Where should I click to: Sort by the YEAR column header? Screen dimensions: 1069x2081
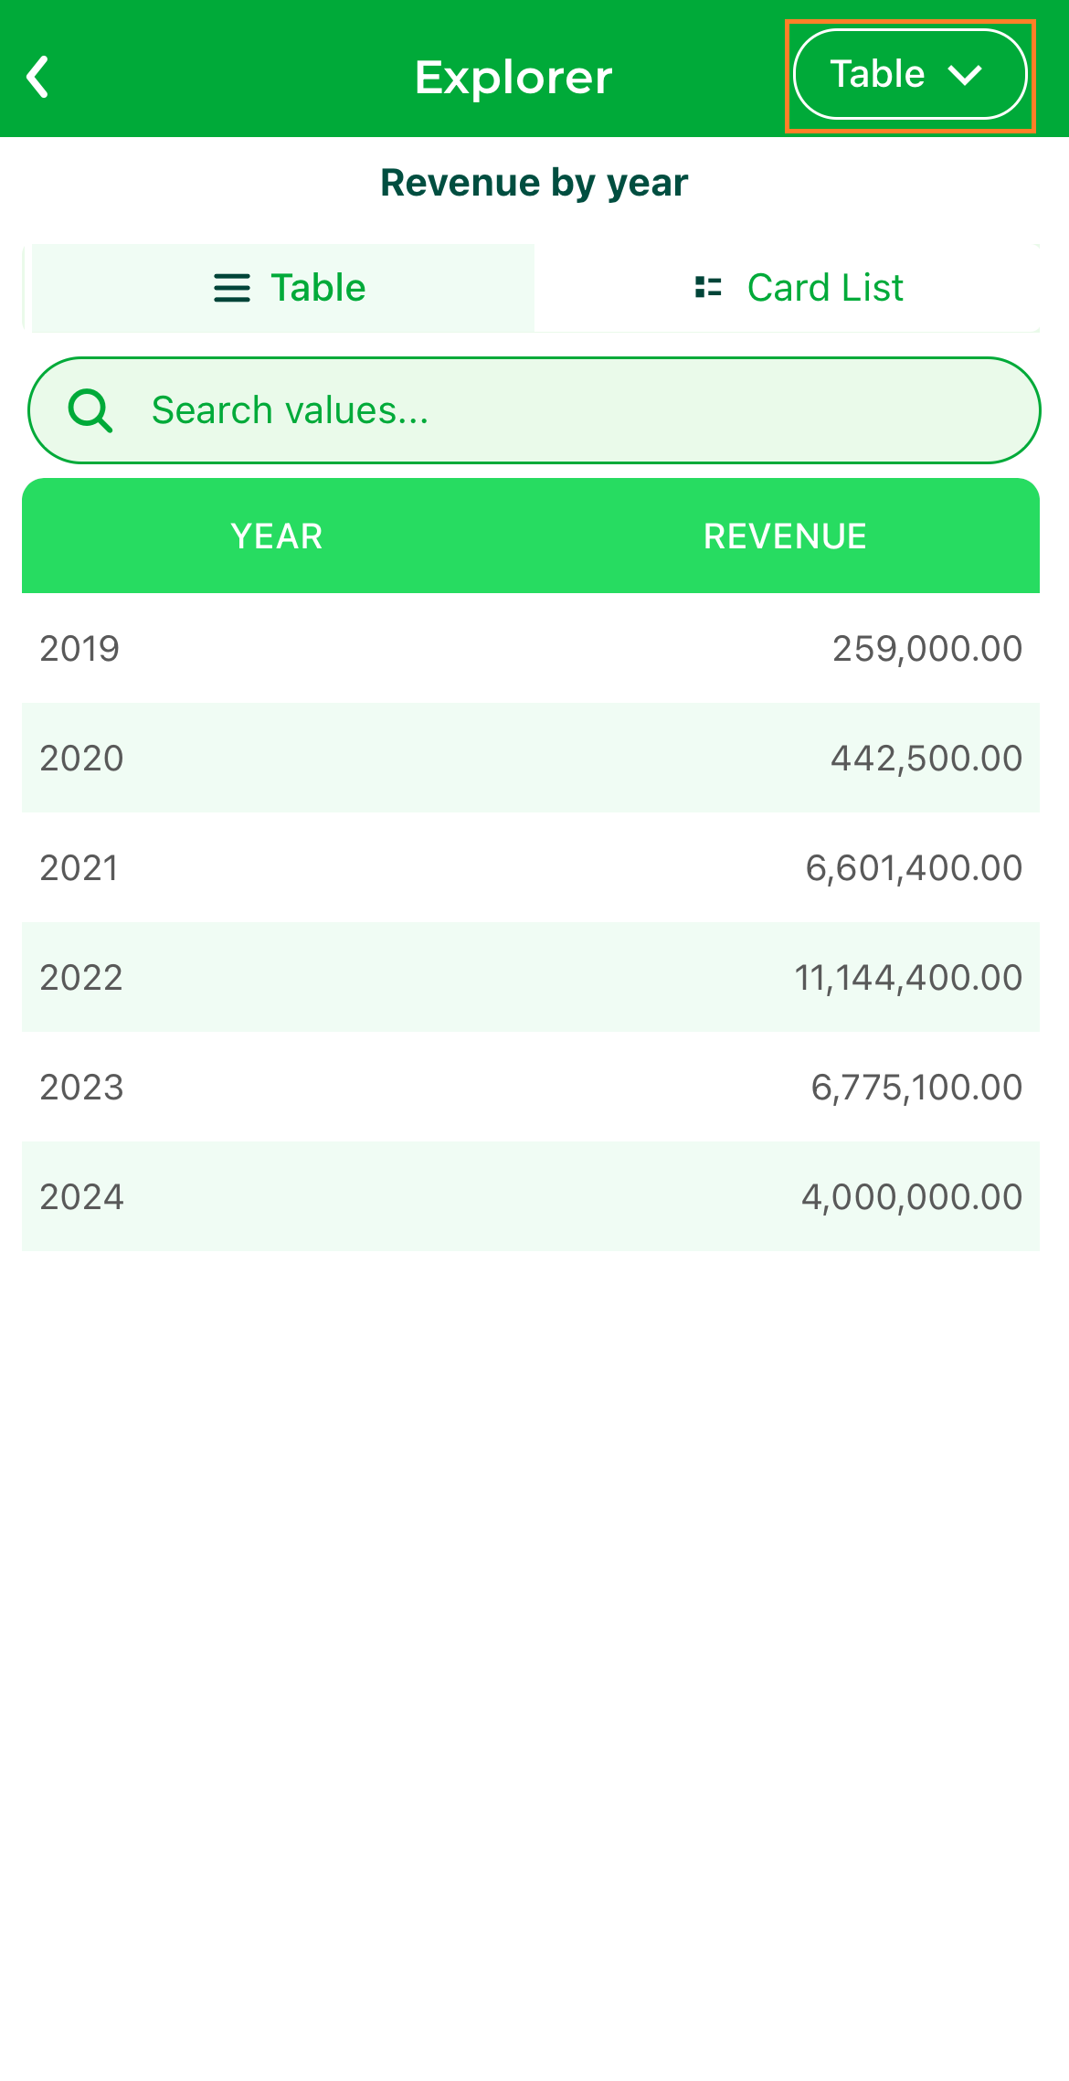pos(277,536)
